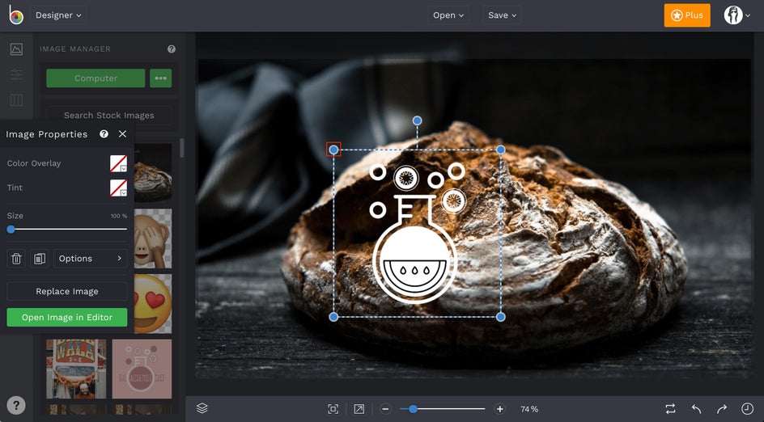Zoom out with the minus icon

385,409
